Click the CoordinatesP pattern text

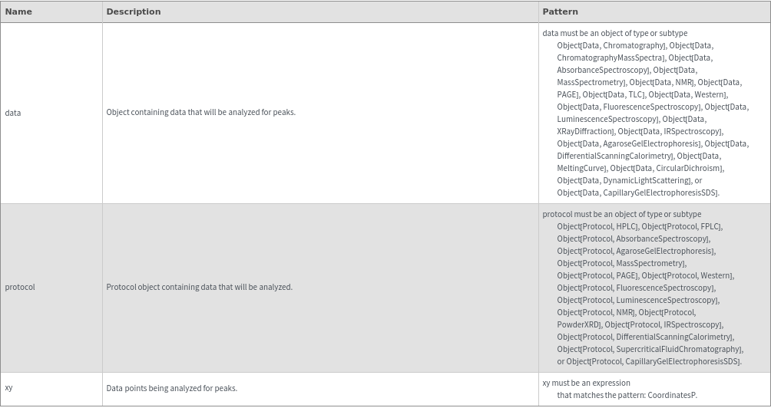[x=672, y=395]
